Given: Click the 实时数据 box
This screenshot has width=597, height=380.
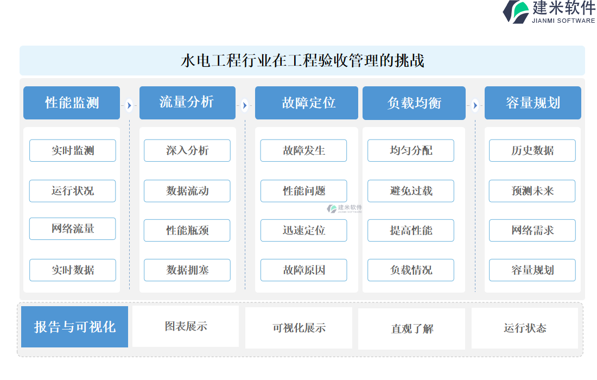Looking at the screenshot, I should [73, 270].
